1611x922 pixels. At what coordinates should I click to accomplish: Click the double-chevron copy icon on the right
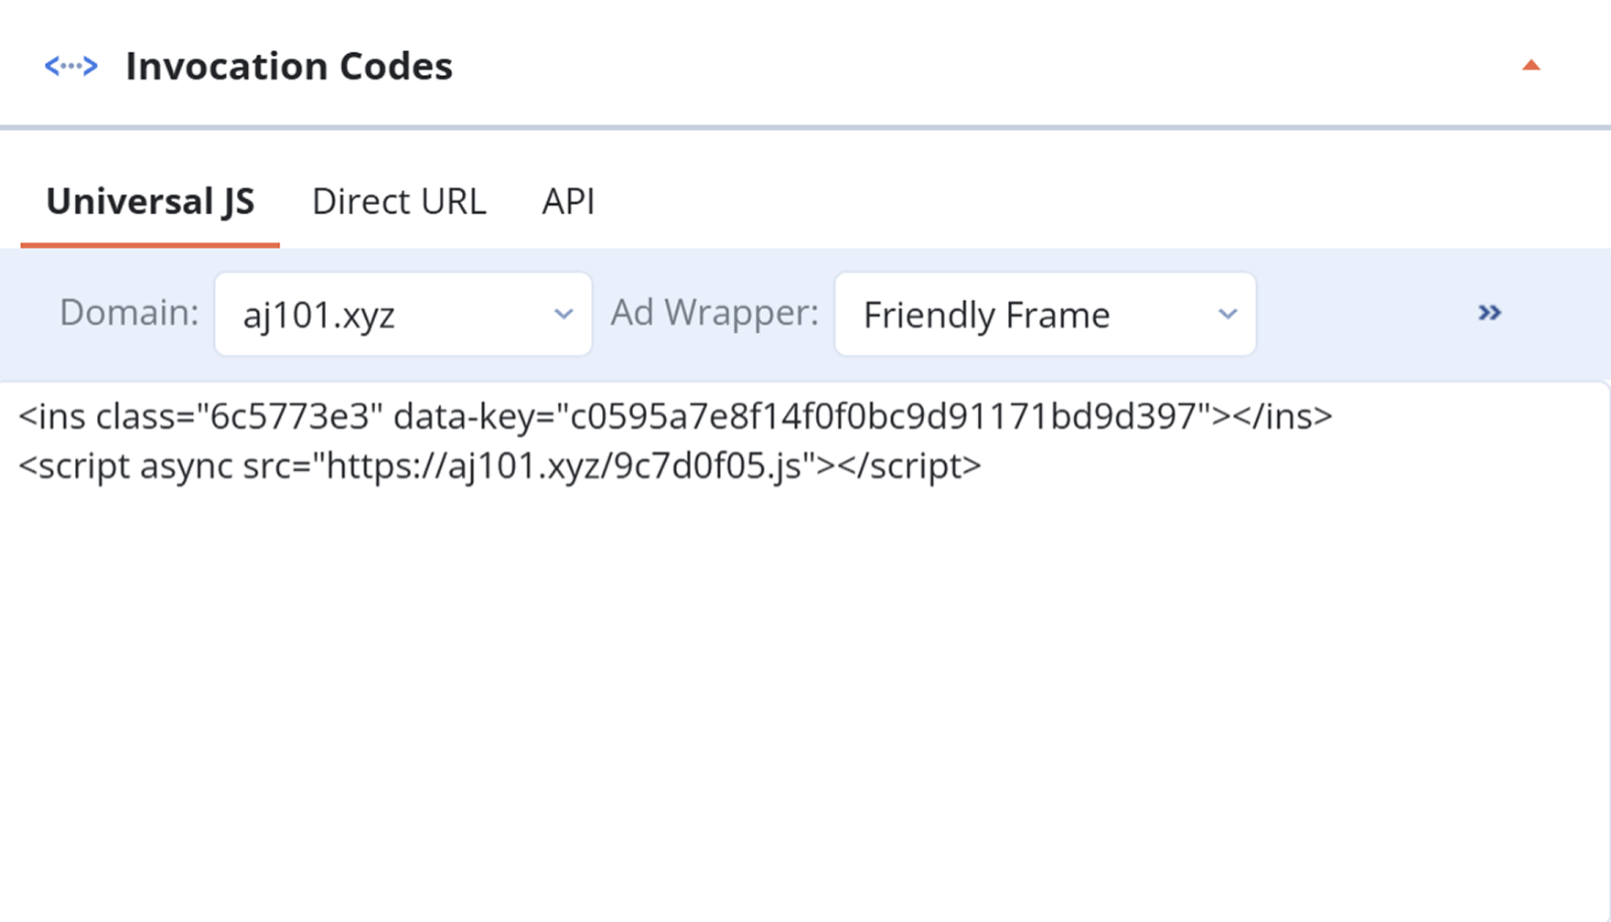pyautogui.click(x=1489, y=313)
